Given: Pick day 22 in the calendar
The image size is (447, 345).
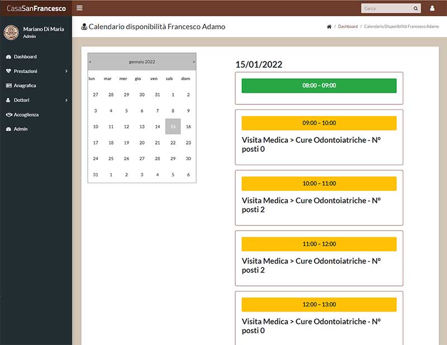Looking at the screenshot, I should point(173,143).
